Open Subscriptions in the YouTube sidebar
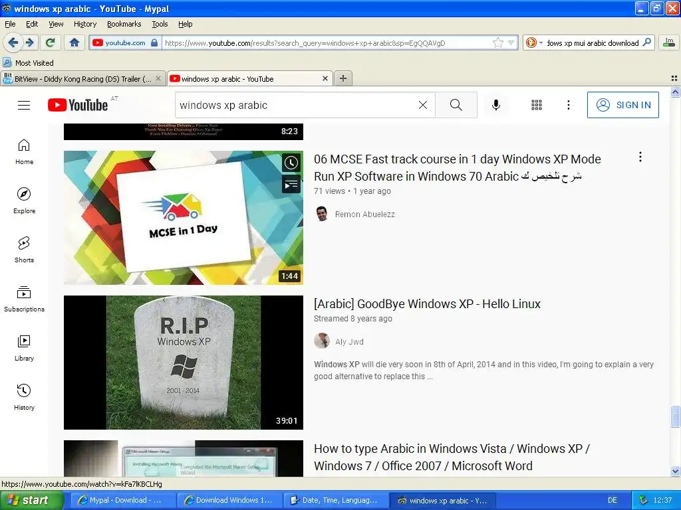Image resolution: width=681 pixels, height=510 pixels. pos(24,299)
